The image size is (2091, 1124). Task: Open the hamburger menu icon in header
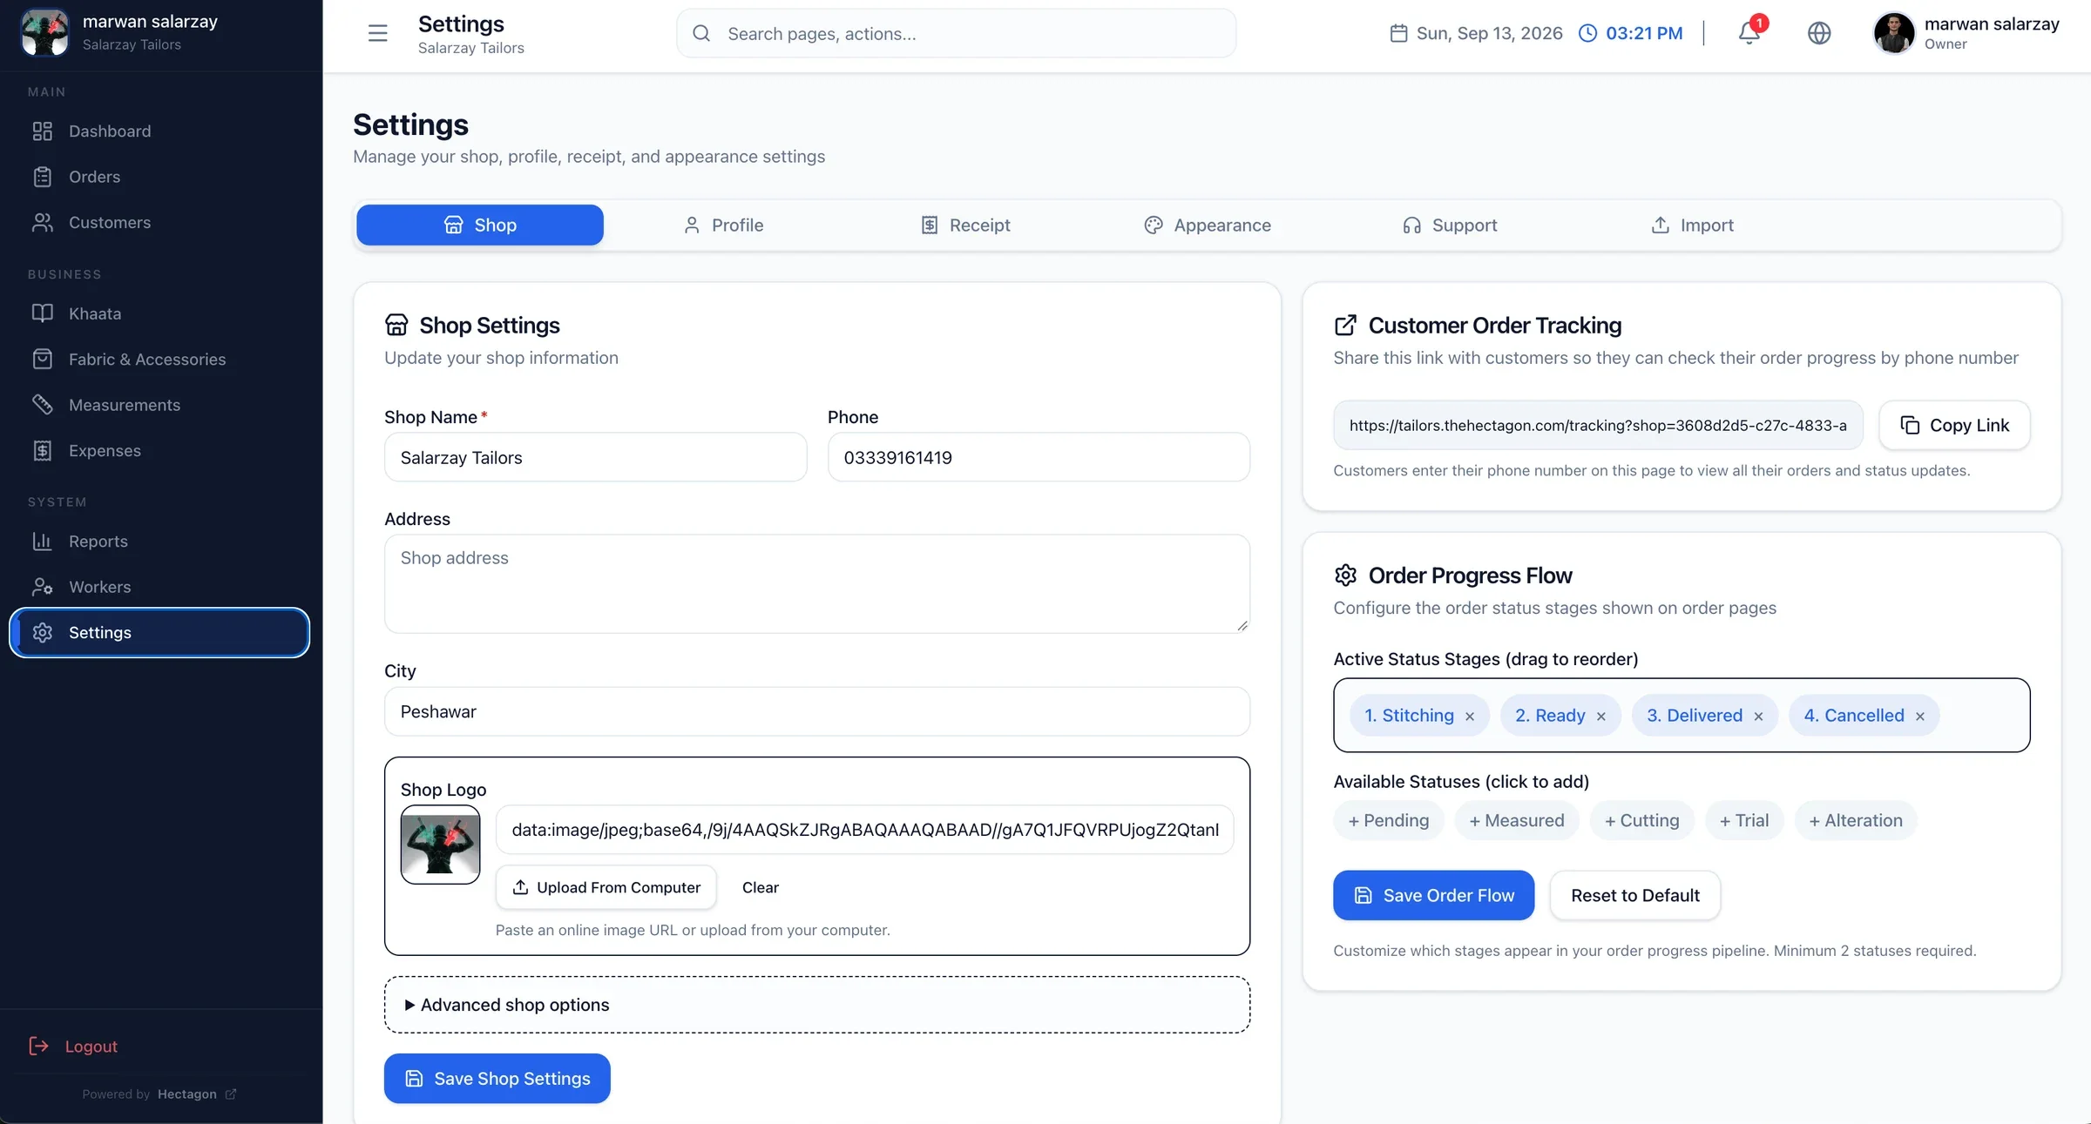click(377, 33)
